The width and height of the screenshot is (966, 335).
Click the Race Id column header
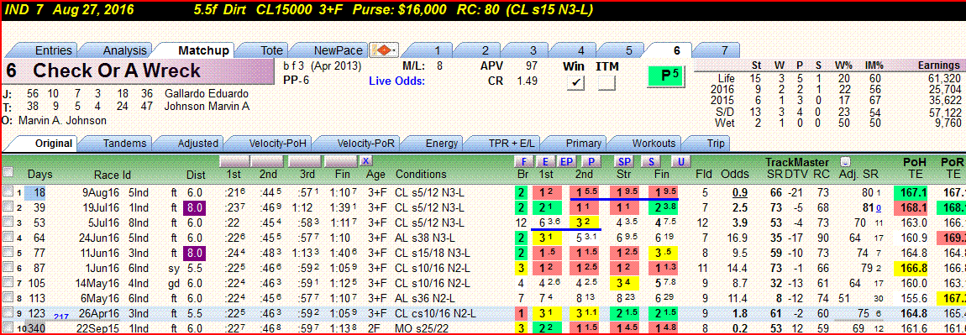coord(113,175)
